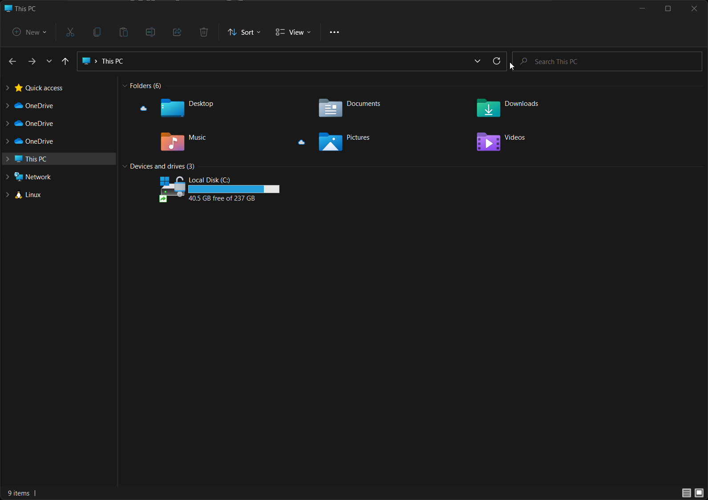Click This PC breadcrumb in address bar
The width and height of the screenshot is (708, 500).
click(112, 61)
